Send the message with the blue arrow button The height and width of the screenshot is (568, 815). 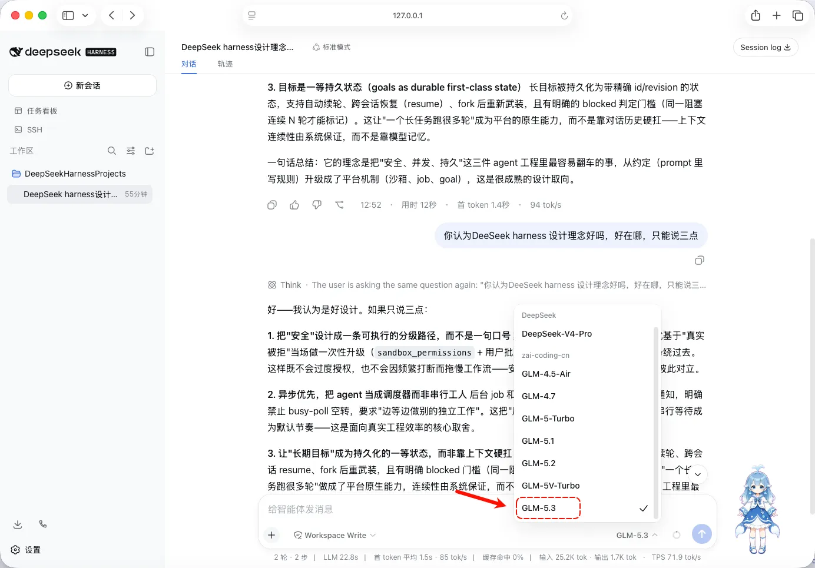[x=701, y=534]
